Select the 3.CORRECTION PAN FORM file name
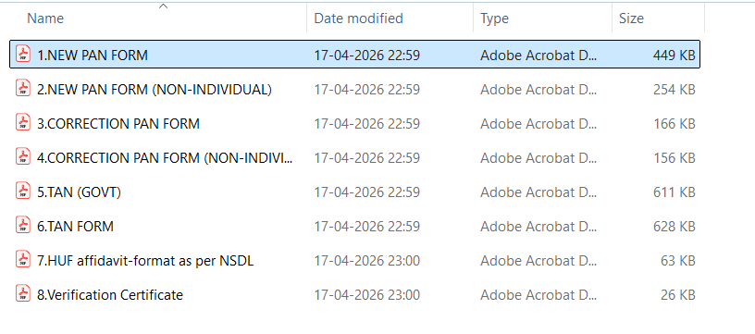The height and width of the screenshot is (334, 755). pos(118,124)
